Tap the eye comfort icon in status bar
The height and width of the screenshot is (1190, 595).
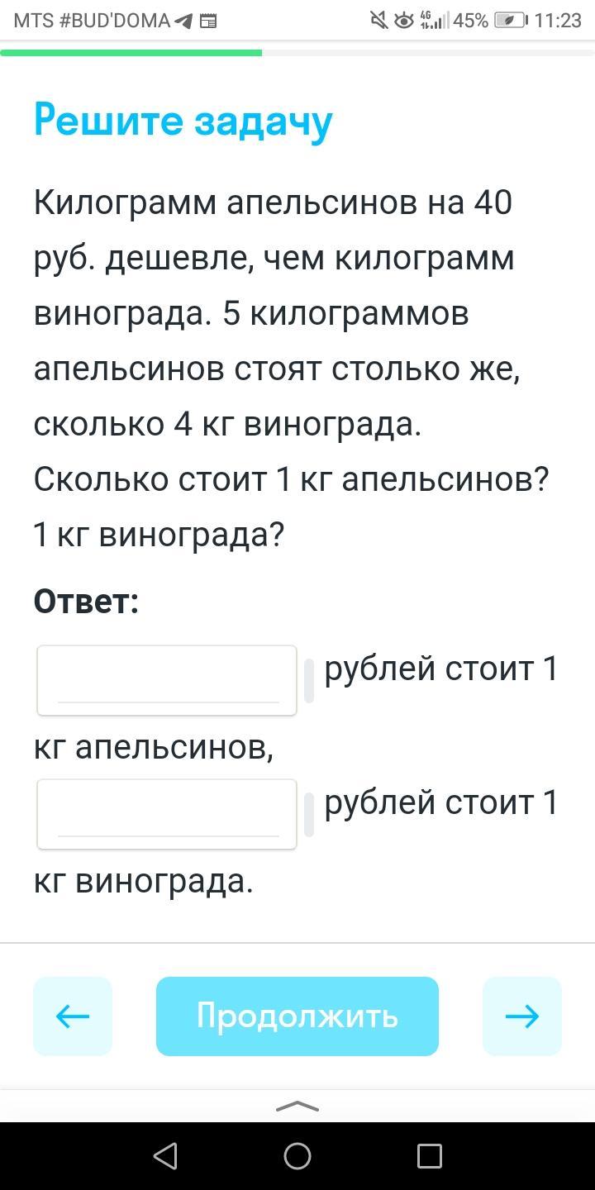point(403,21)
